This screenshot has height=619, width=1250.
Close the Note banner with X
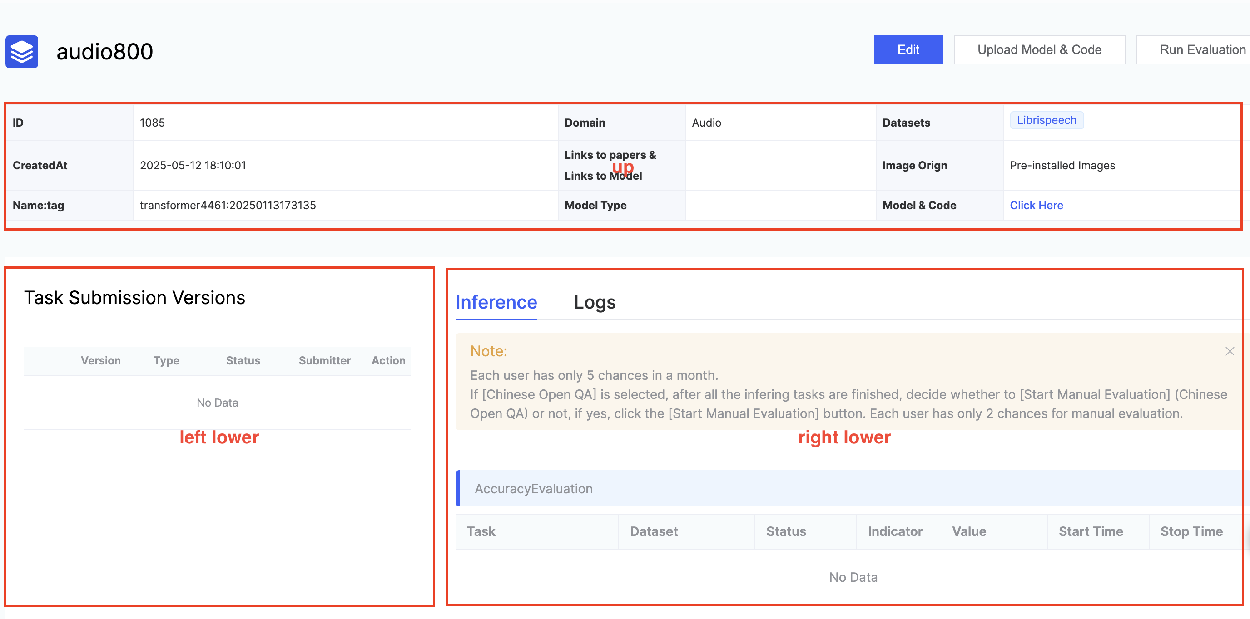1229,351
